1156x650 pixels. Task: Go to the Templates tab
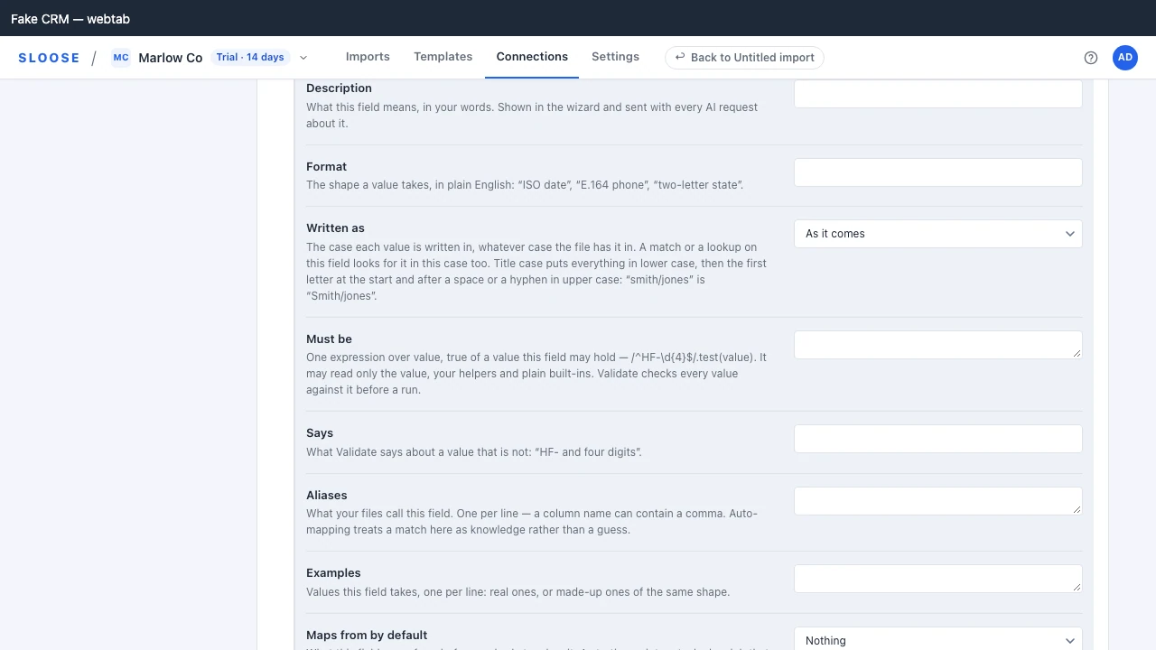pyautogui.click(x=443, y=57)
